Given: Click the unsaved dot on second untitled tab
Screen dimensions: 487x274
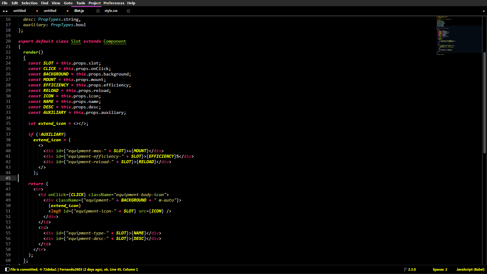Looking at the screenshot, I should pos(68,11).
